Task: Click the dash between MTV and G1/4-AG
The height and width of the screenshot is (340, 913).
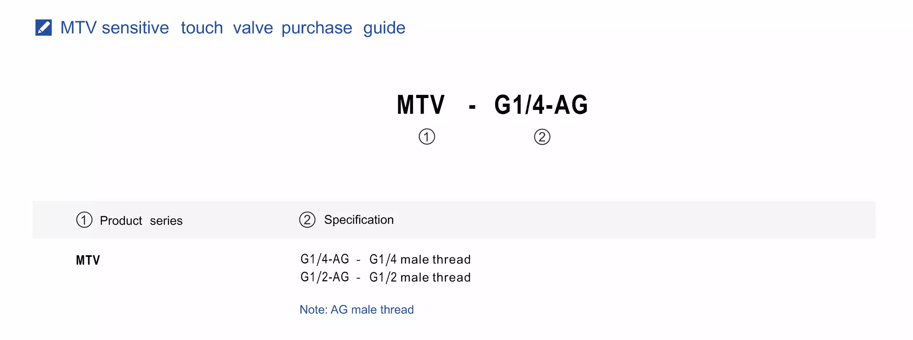Action: (x=472, y=106)
